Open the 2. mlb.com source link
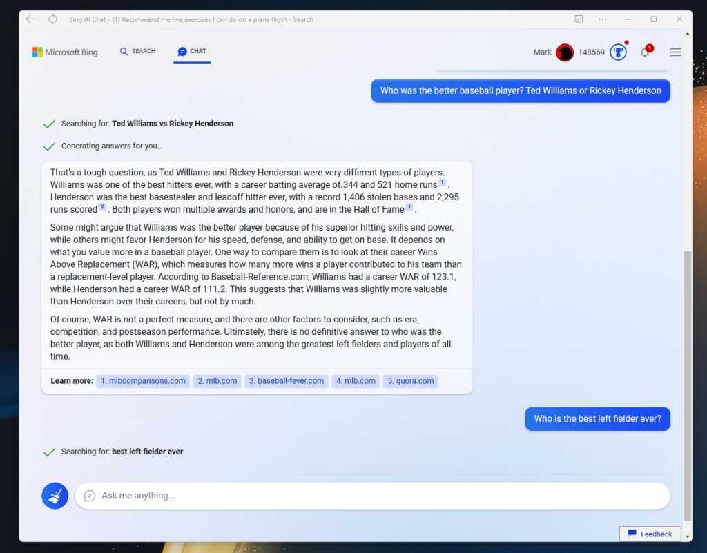The image size is (707, 553). pos(217,381)
